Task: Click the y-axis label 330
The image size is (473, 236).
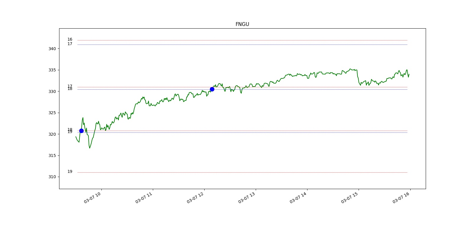Action: [52, 91]
